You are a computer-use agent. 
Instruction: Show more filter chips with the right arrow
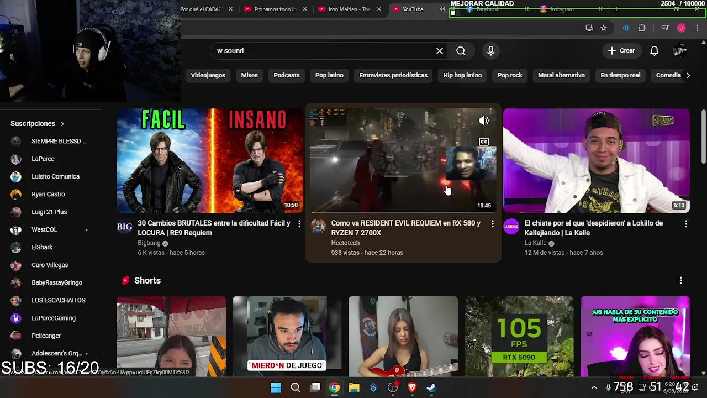(x=688, y=75)
